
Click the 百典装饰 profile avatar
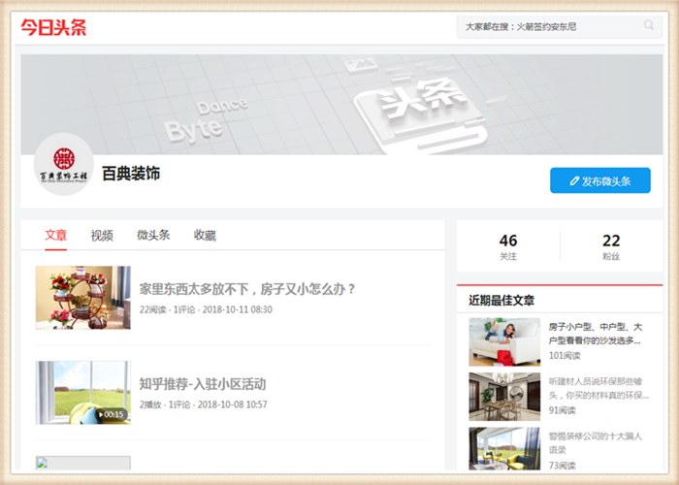[63, 165]
